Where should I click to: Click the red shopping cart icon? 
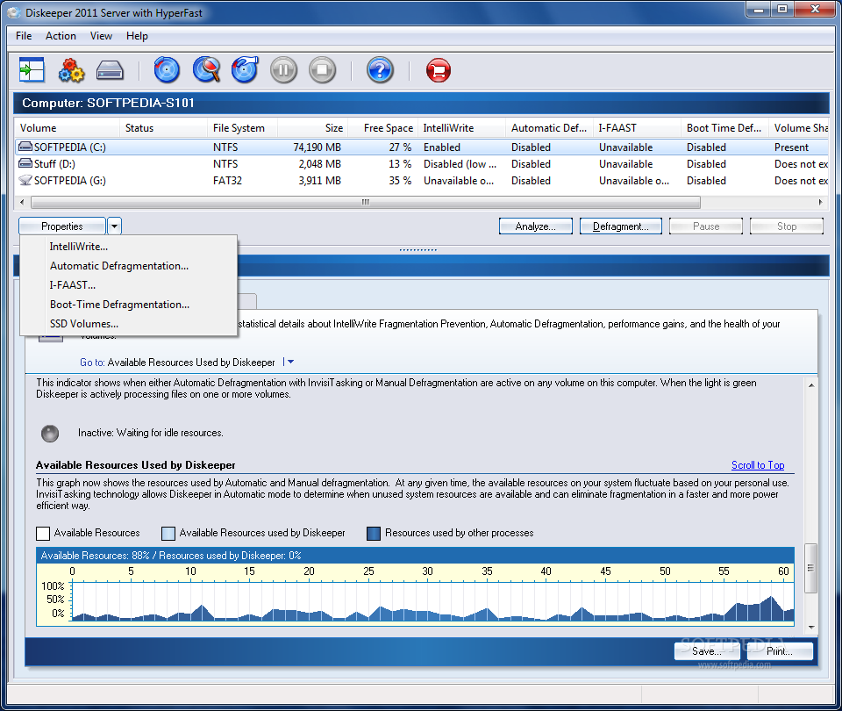[x=439, y=70]
